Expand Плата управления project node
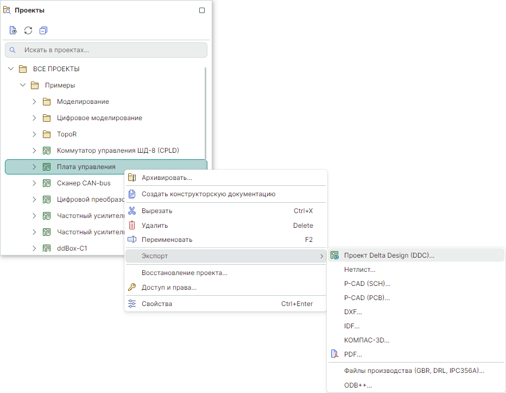The height and width of the screenshot is (393, 506). (x=34, y=167)
